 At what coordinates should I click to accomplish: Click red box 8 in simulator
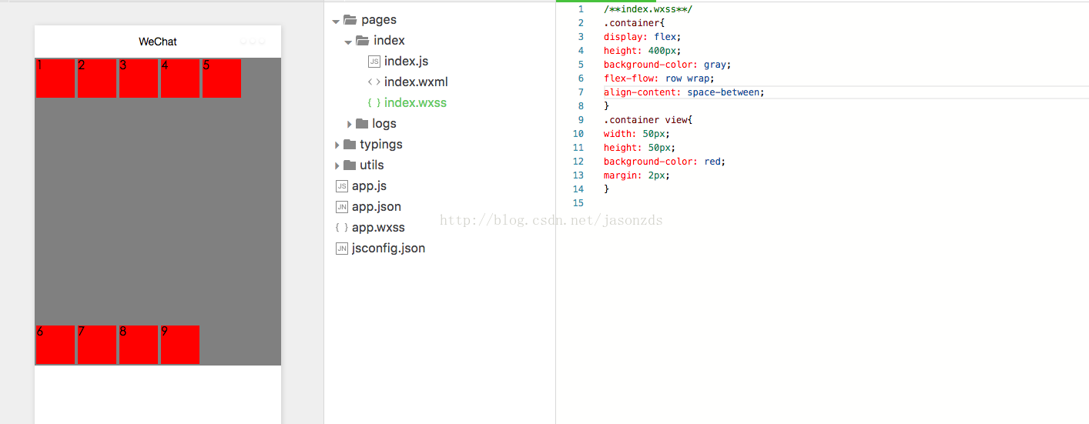coord(139,345)
